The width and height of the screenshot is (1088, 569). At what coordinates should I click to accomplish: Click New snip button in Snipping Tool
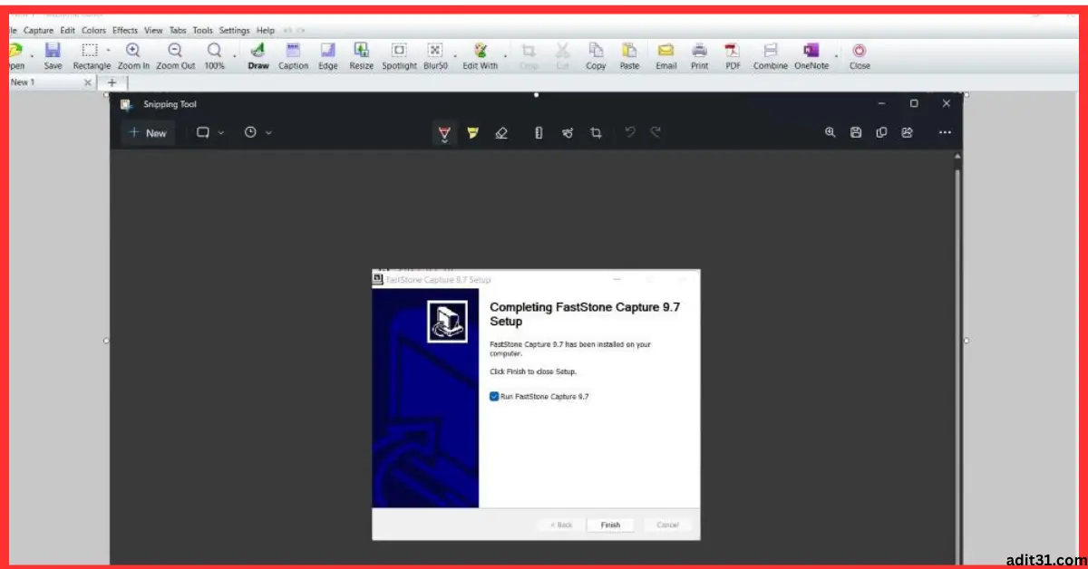pyautogui.click(x=148, y=133)
